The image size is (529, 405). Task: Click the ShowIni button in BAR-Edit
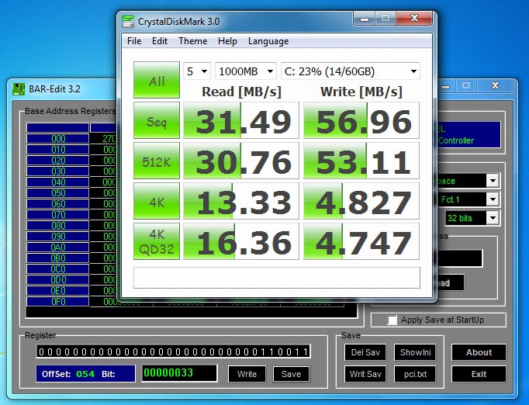pos(415,352)
